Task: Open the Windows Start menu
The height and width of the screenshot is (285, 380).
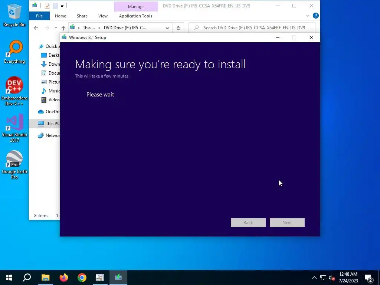Action: click(x=9, y=278)
